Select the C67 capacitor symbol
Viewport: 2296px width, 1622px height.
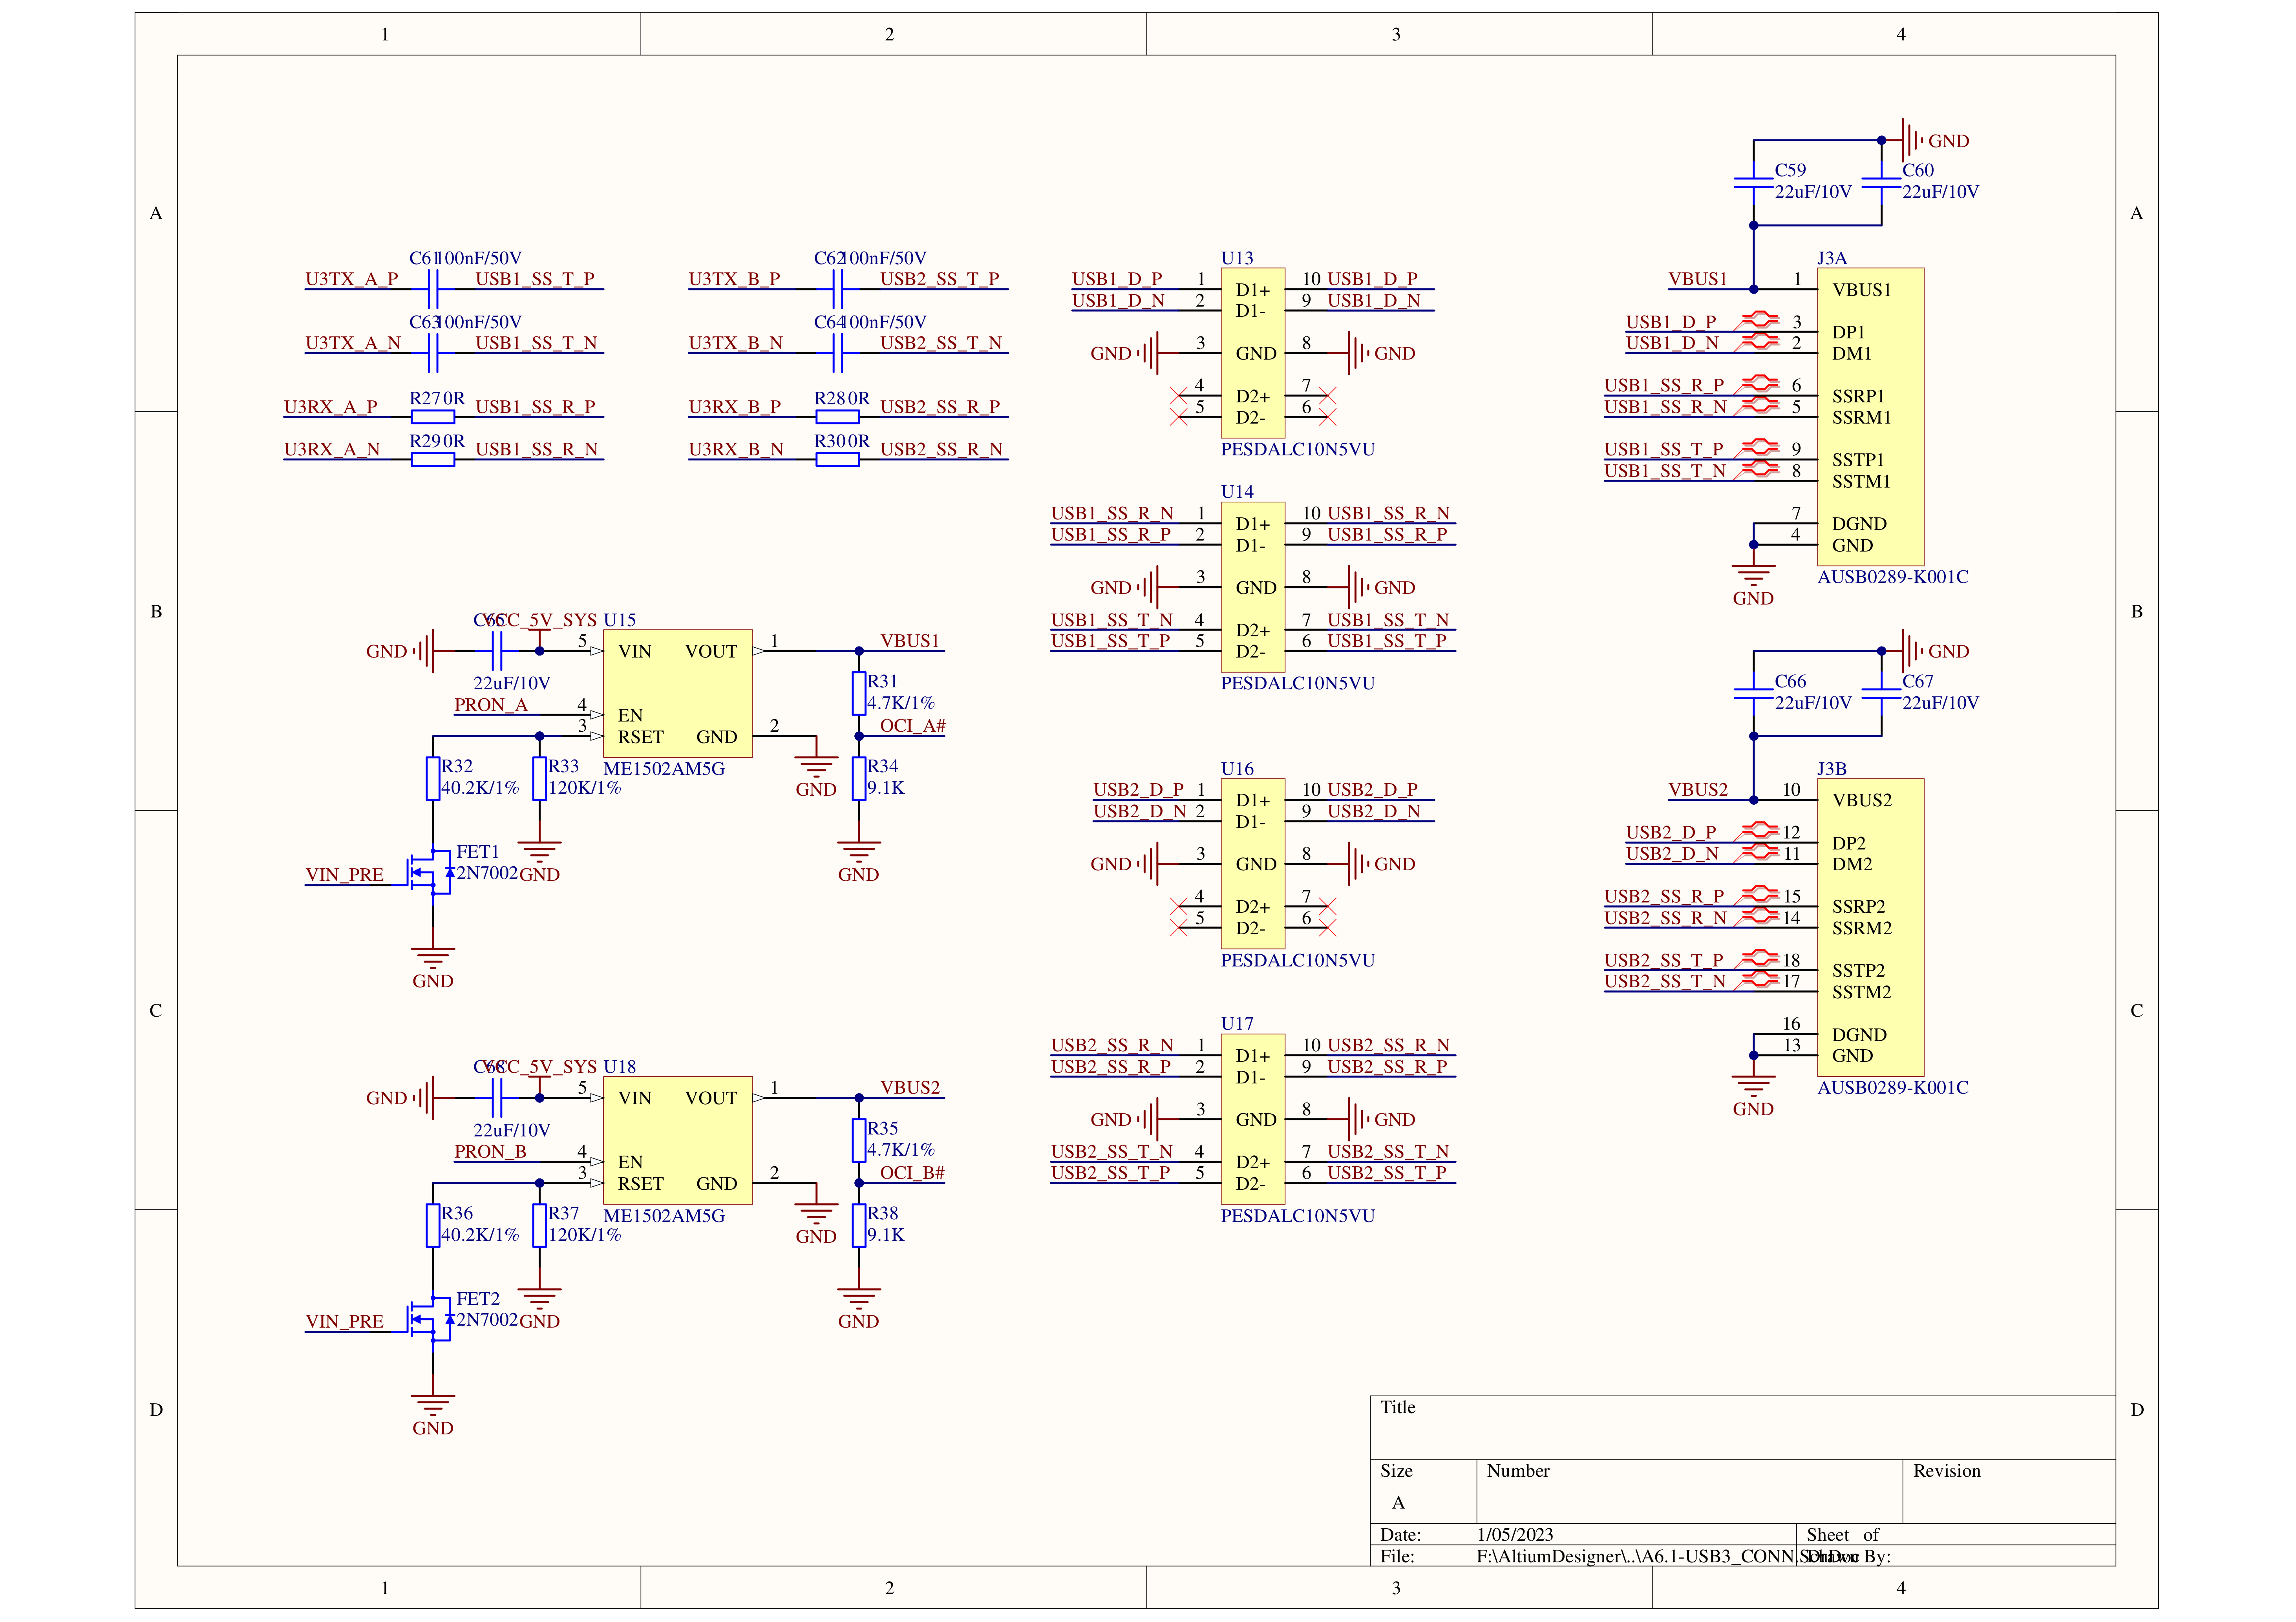click(x=1881, y=693)
